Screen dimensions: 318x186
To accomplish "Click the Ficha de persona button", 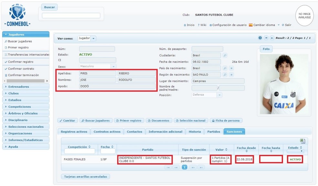I will (x=226, y=121).
